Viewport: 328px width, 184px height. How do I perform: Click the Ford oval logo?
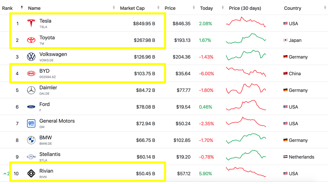[31, 107]
